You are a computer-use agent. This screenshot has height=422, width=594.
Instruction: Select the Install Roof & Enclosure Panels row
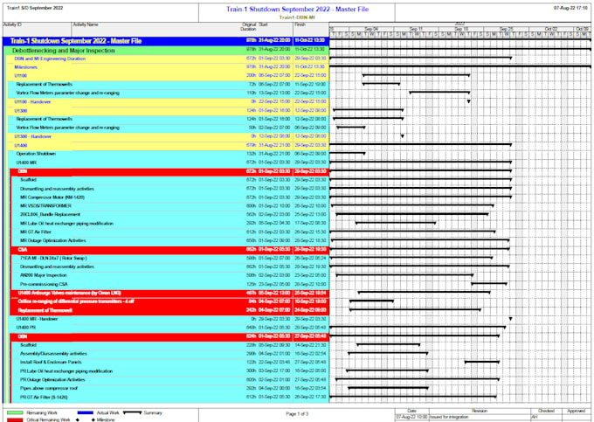click(x=170, y=362)
